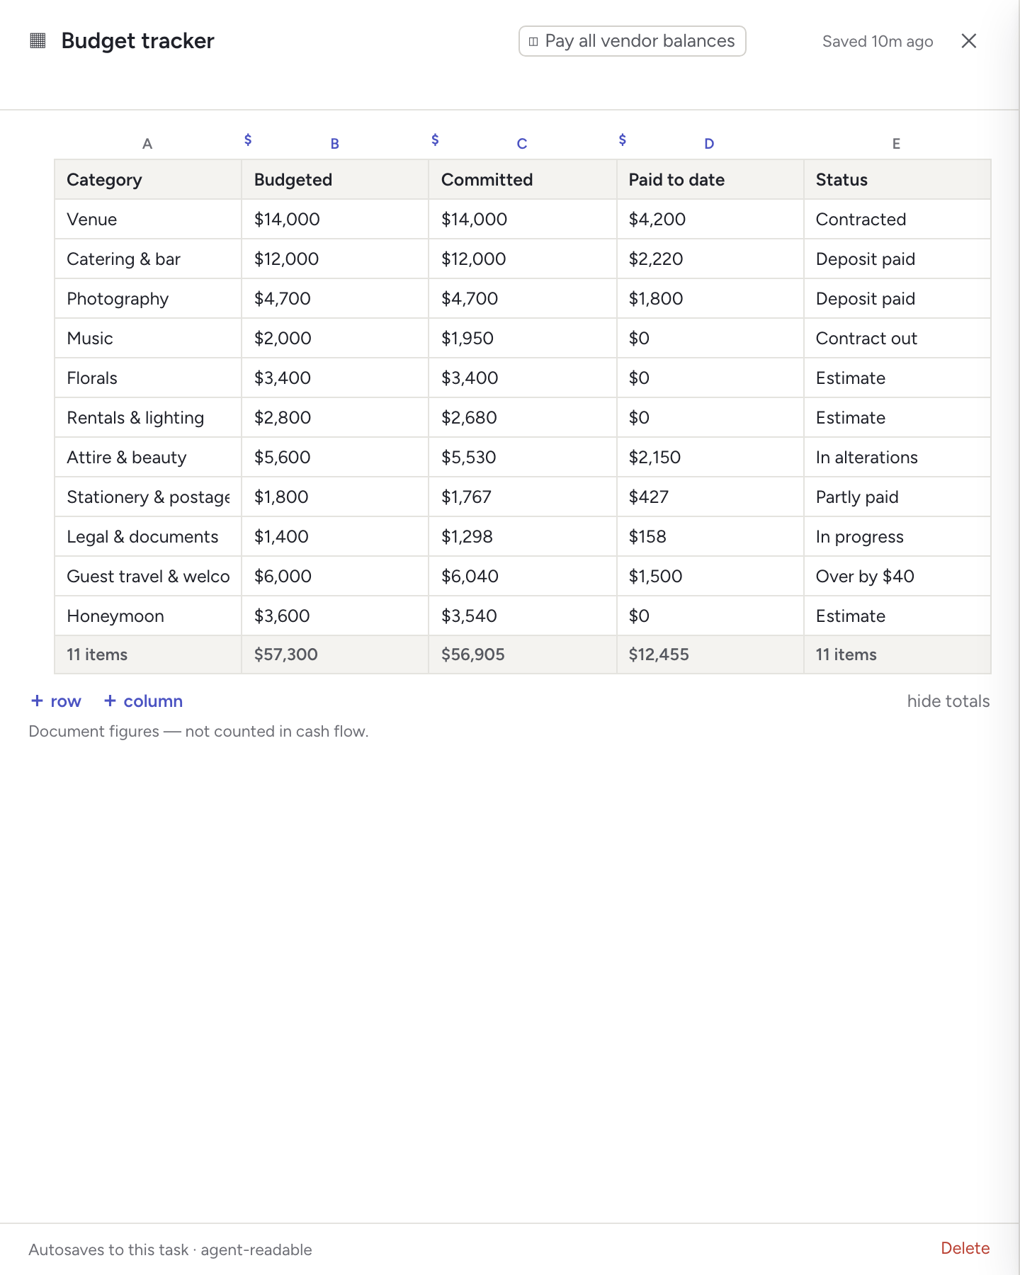Toggle currency format on column C

tap(435, 140)
